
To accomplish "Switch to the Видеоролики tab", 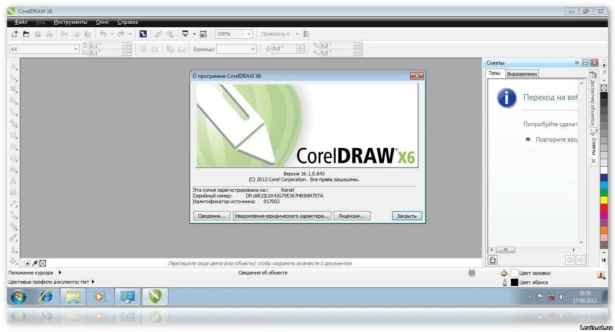I will point(522,74).
